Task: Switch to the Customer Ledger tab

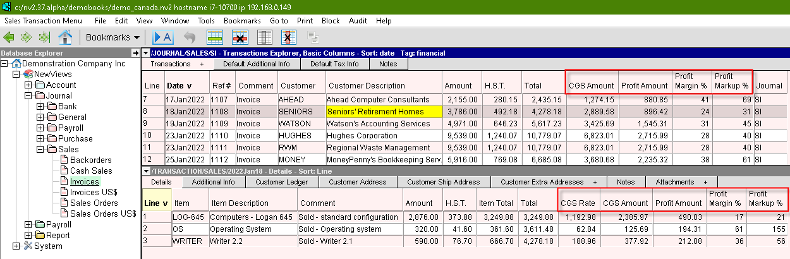Action: pos(281,182)
